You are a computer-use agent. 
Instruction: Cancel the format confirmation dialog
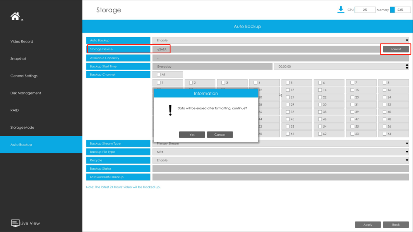[220, 135]
